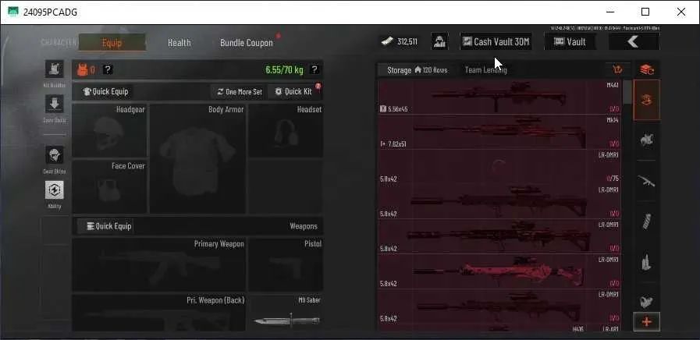Click the 5.56x45 ammo label

pyautogui.click(x=397, y=109)
